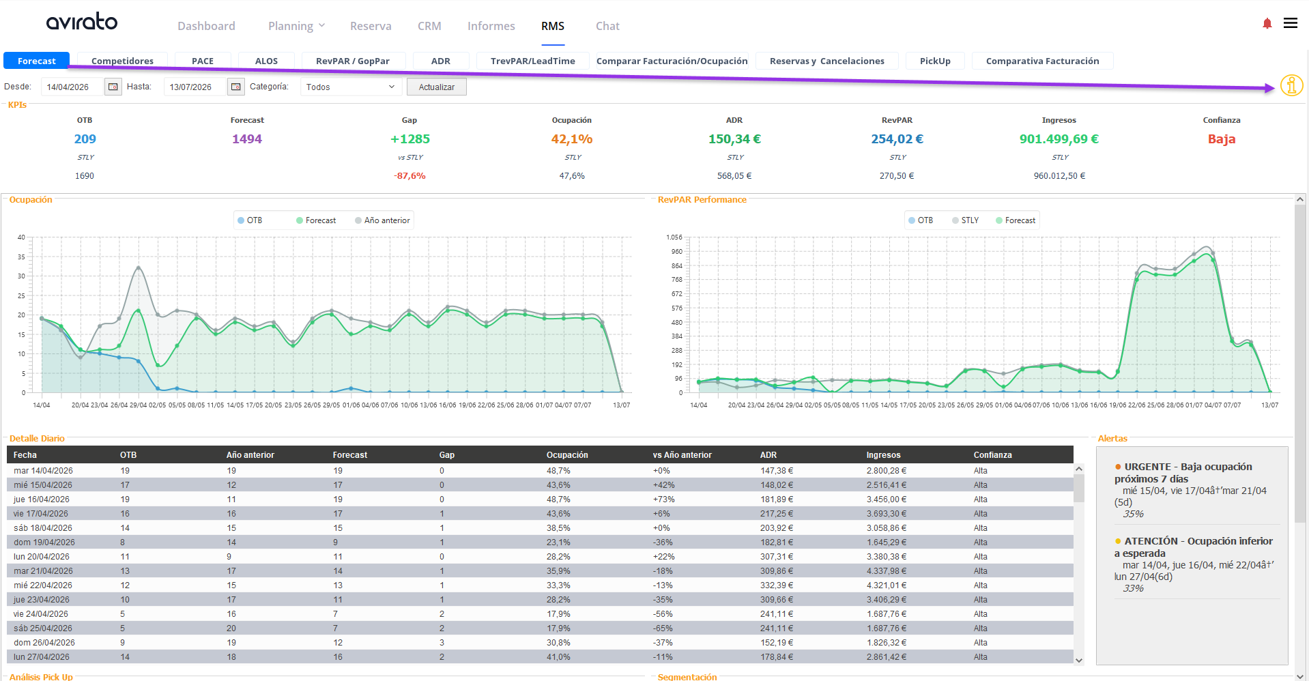Toggle OTB series in RevPAR Performance legend
1309x681 pixels.
pyautogui.click(x=921, y=220)
